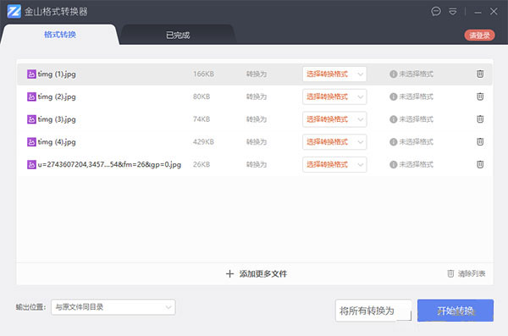Click info icon beside 未选择格式 for timg (3).jpg
Screen dimensions: 508x336
[x=394, y=119]
